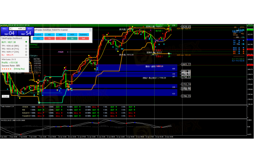Image resolution: width=254 pixels, height=163 pixels.
Task: Click the Symbol column header in scanner
Action: click(x=38, y=34)
